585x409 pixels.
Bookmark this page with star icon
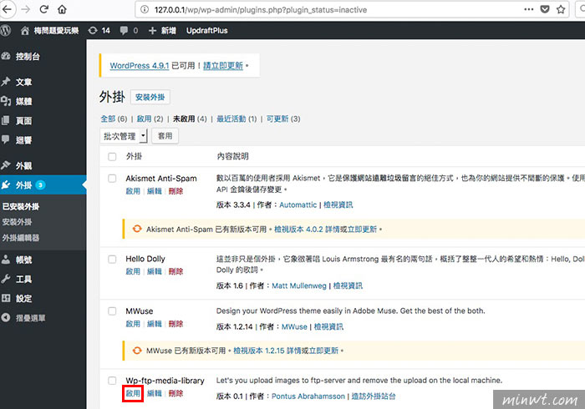click(x=561, y=9)
